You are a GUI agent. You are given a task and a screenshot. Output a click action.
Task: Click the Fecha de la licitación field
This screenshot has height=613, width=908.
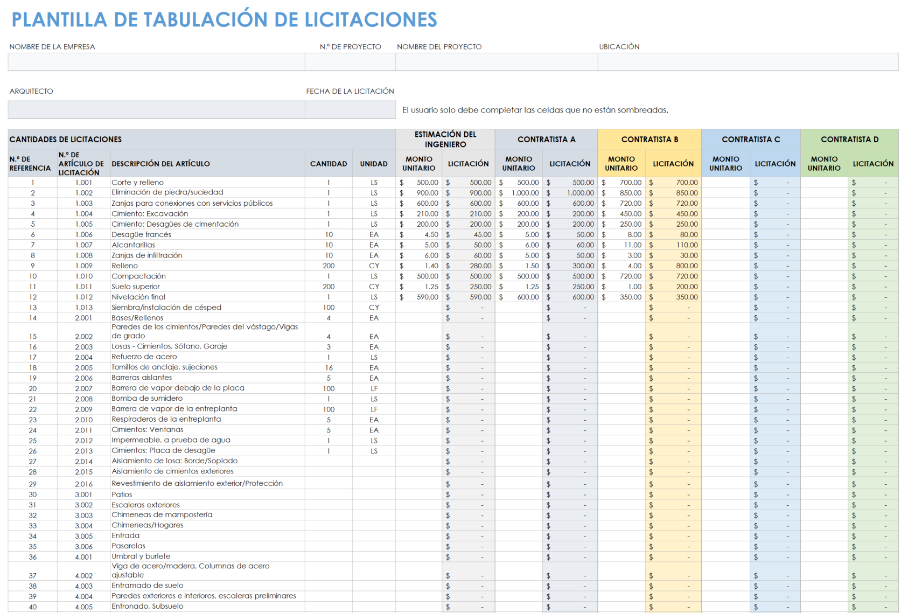(x=350, y=109)
